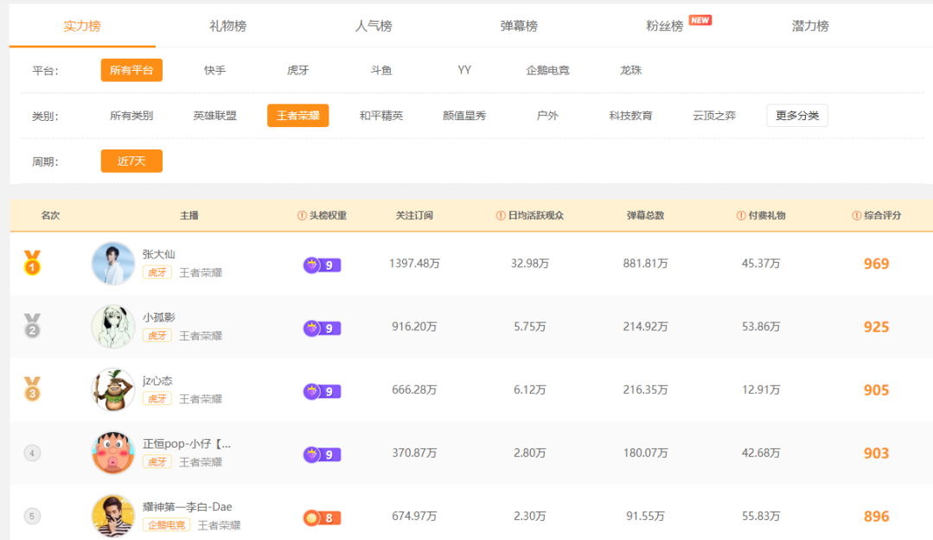Filter by platform 龙珠
Image resolution: width=933 pixels, height=540 pixels.
630,70
